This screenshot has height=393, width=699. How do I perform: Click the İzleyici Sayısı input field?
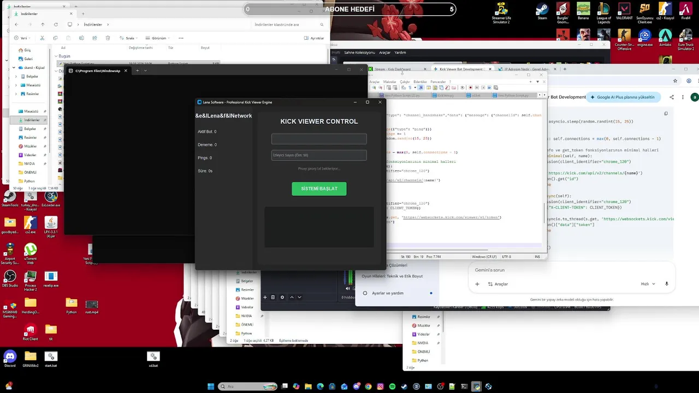click(319, 155)
